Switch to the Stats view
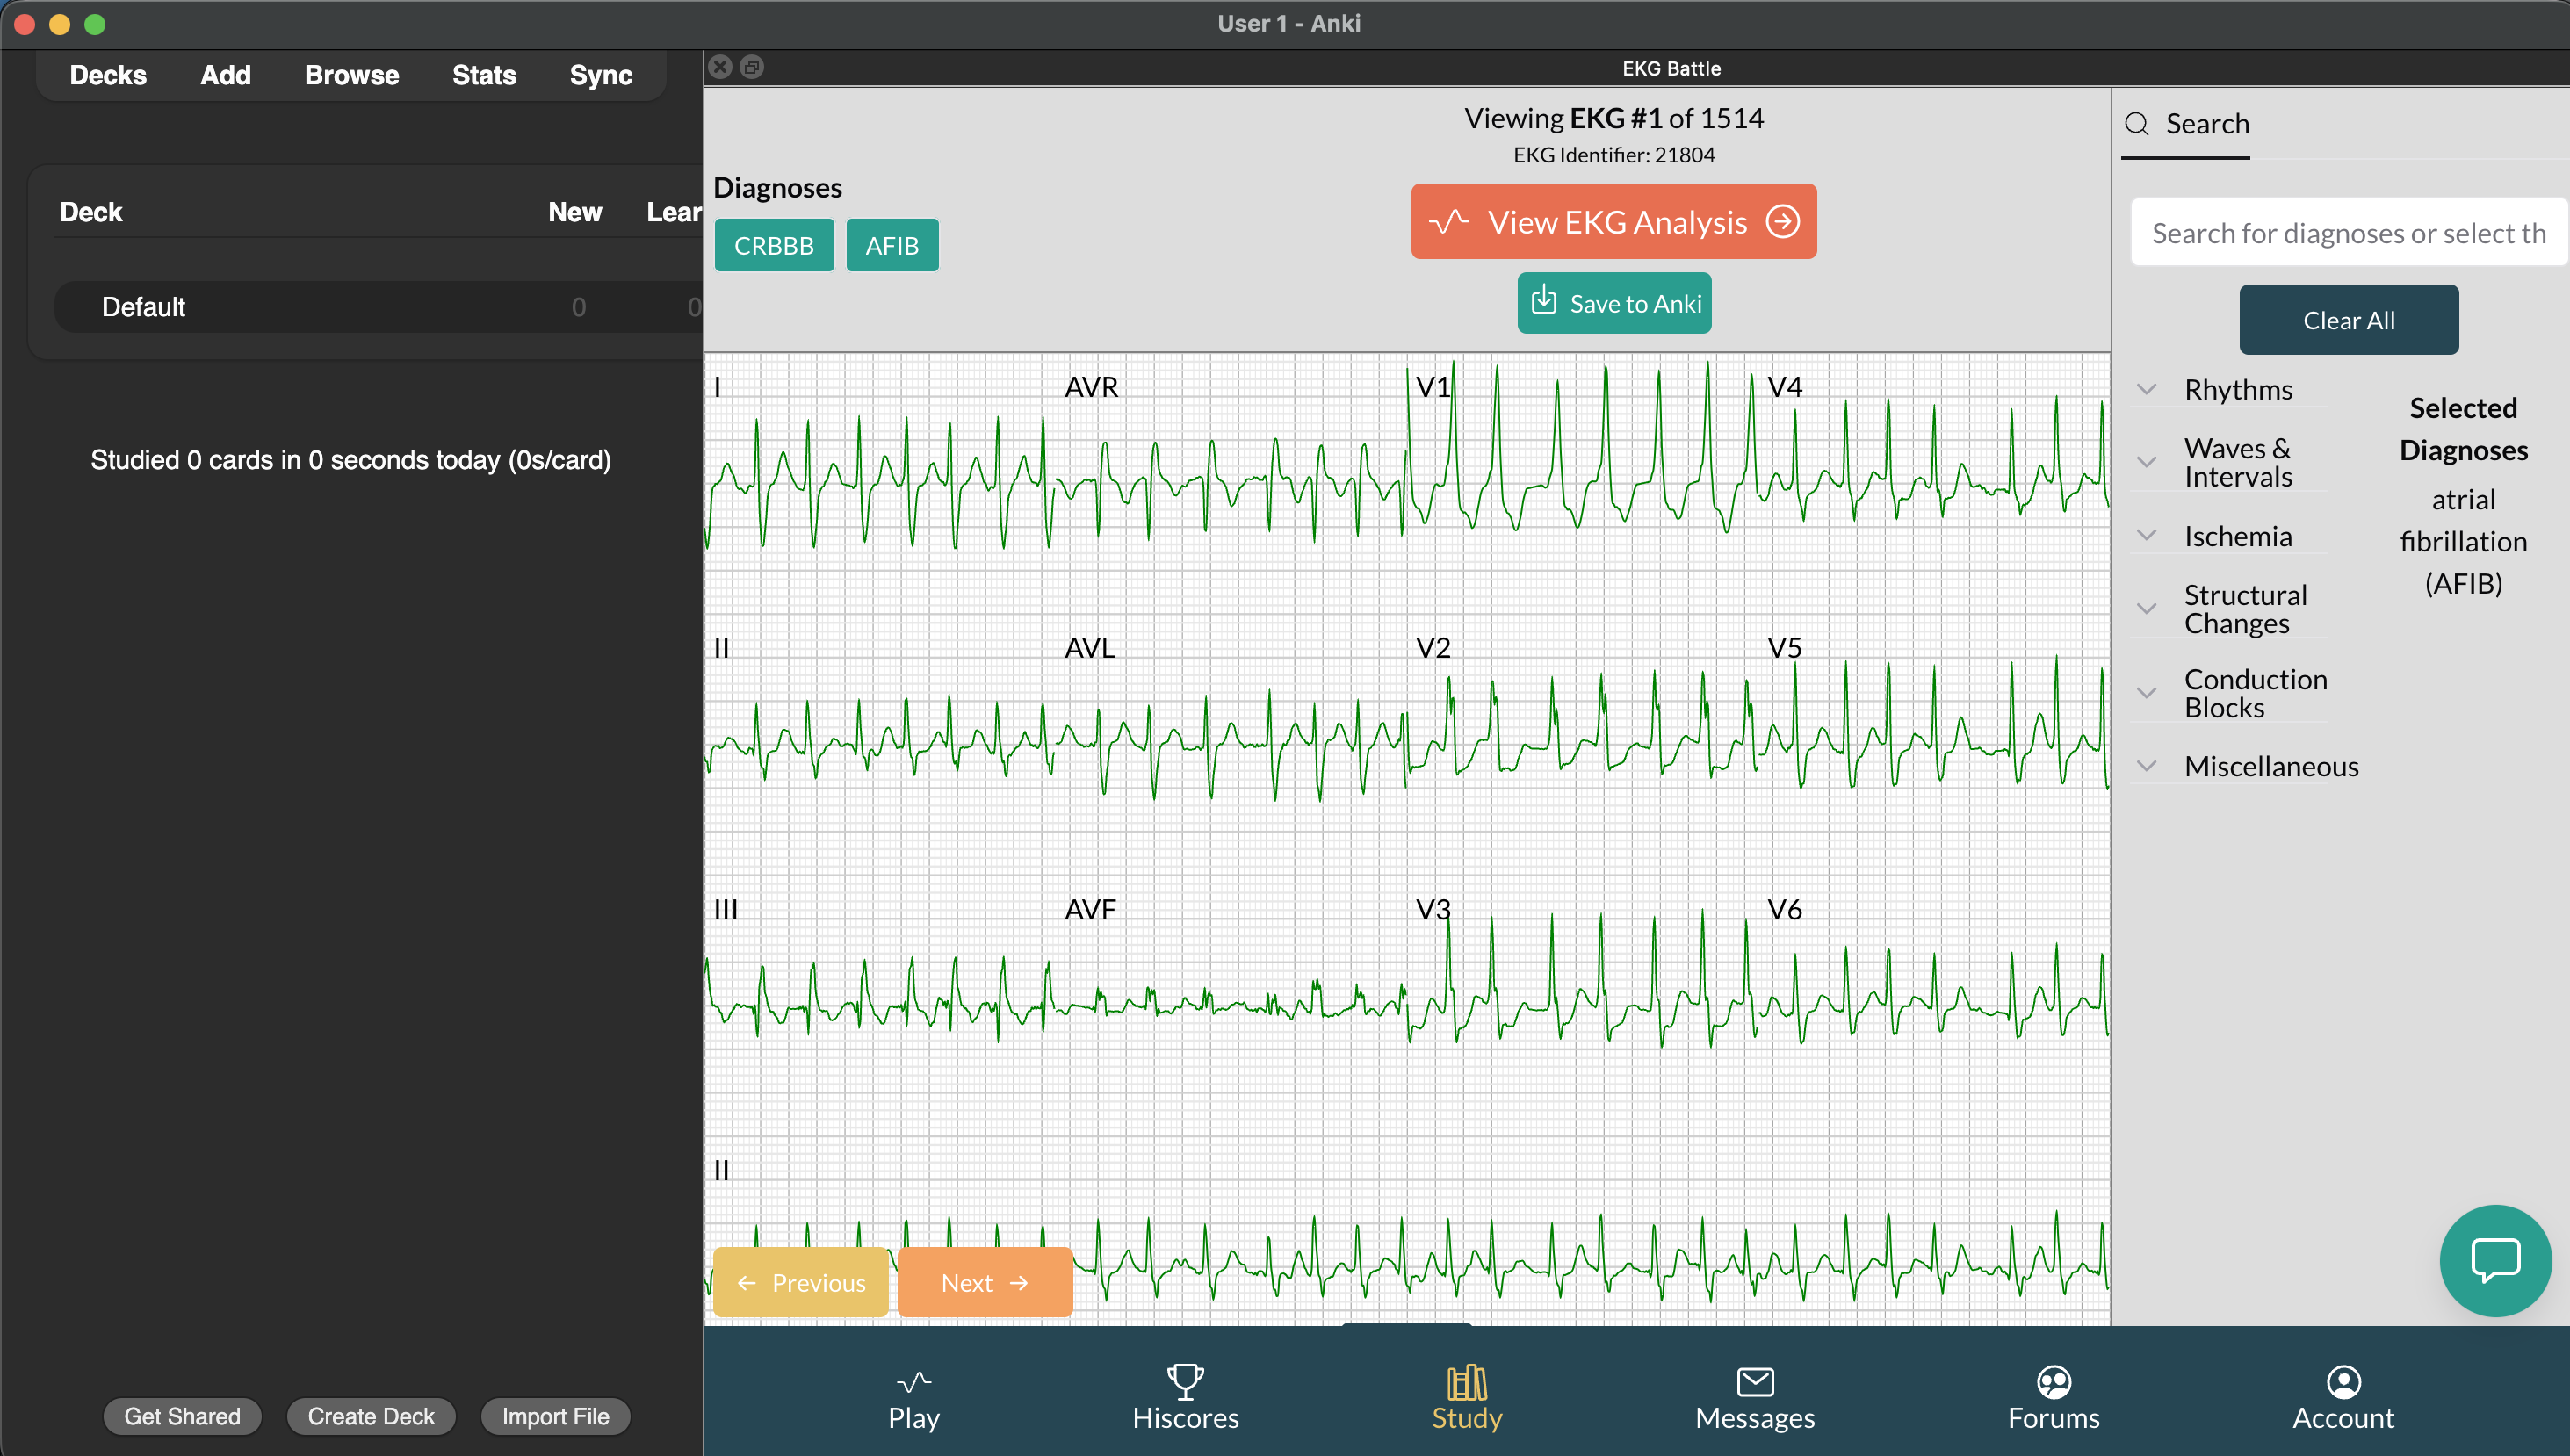The width and height of the screenshot is (2570, 1456). [483, 75]
